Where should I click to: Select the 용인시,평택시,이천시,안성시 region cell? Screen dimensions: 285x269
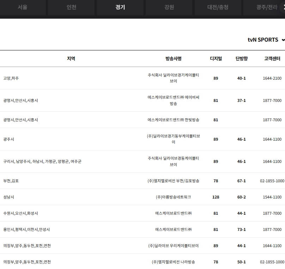(x=26, y=230)
